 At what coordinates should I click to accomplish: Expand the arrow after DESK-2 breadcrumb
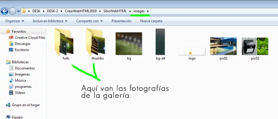(62, 11)
